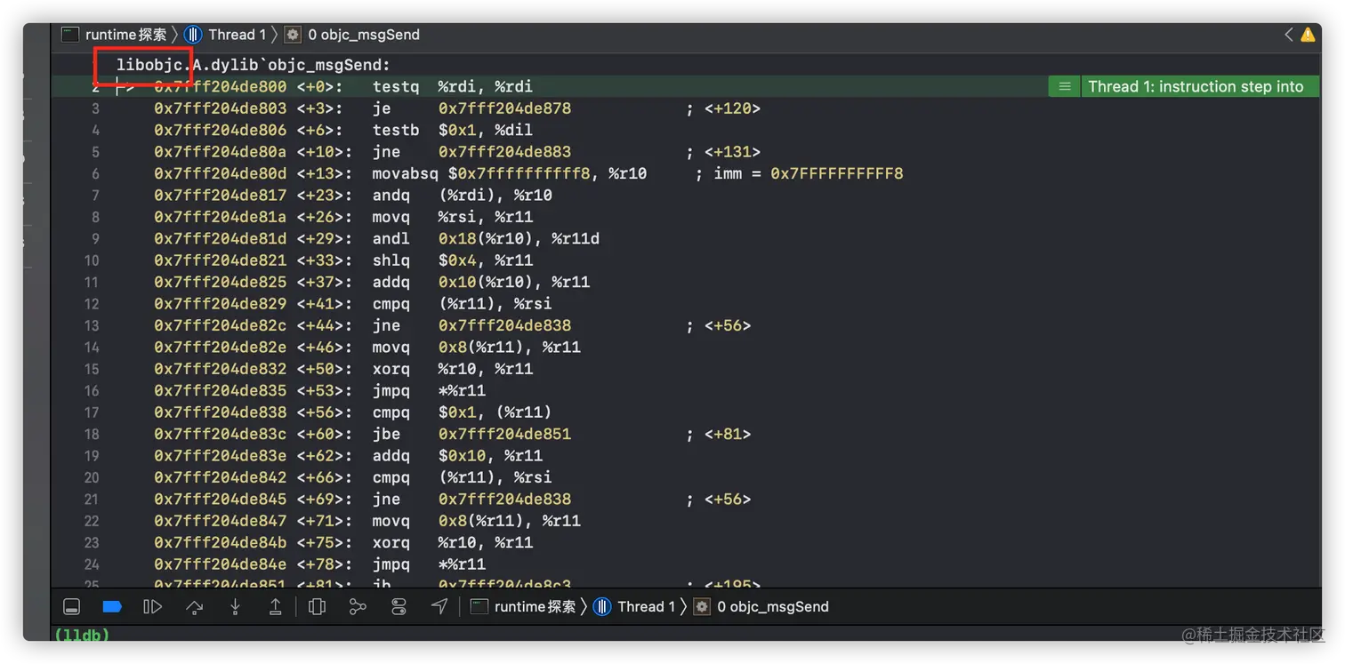Viewport: 1345px width, 664px height.
Task: Click the address 0x7fff204de84e at line 24
Action: [x=221, y=564]
